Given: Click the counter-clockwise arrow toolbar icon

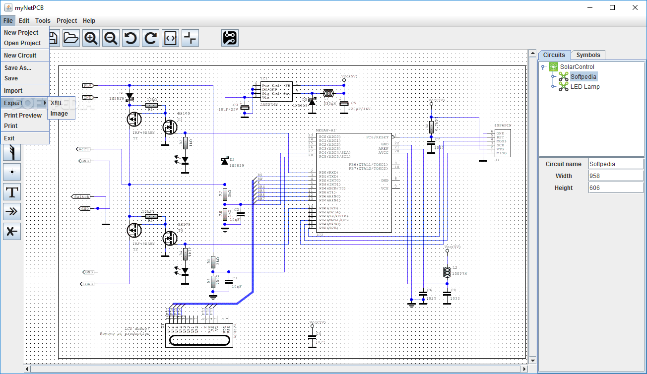Looking at the screenshot, I should click(x=130, y=38).
